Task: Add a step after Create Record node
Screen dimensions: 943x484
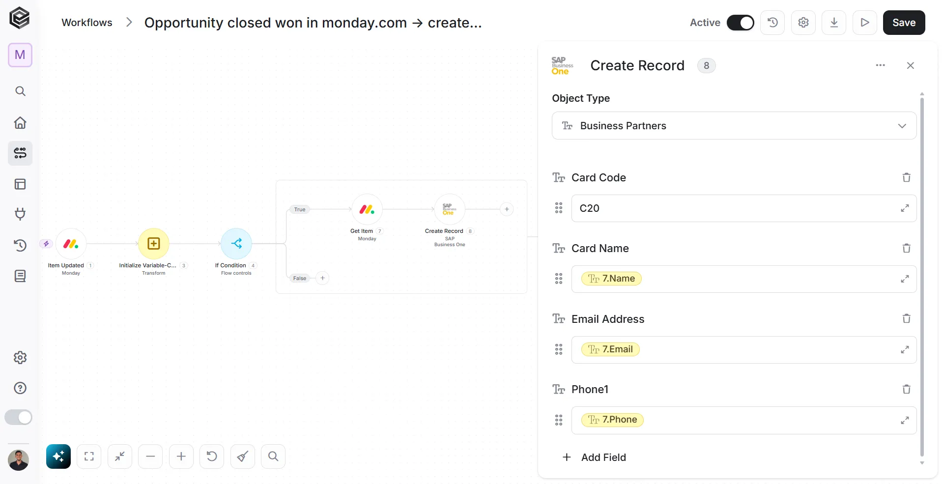Action: point(507,209)
